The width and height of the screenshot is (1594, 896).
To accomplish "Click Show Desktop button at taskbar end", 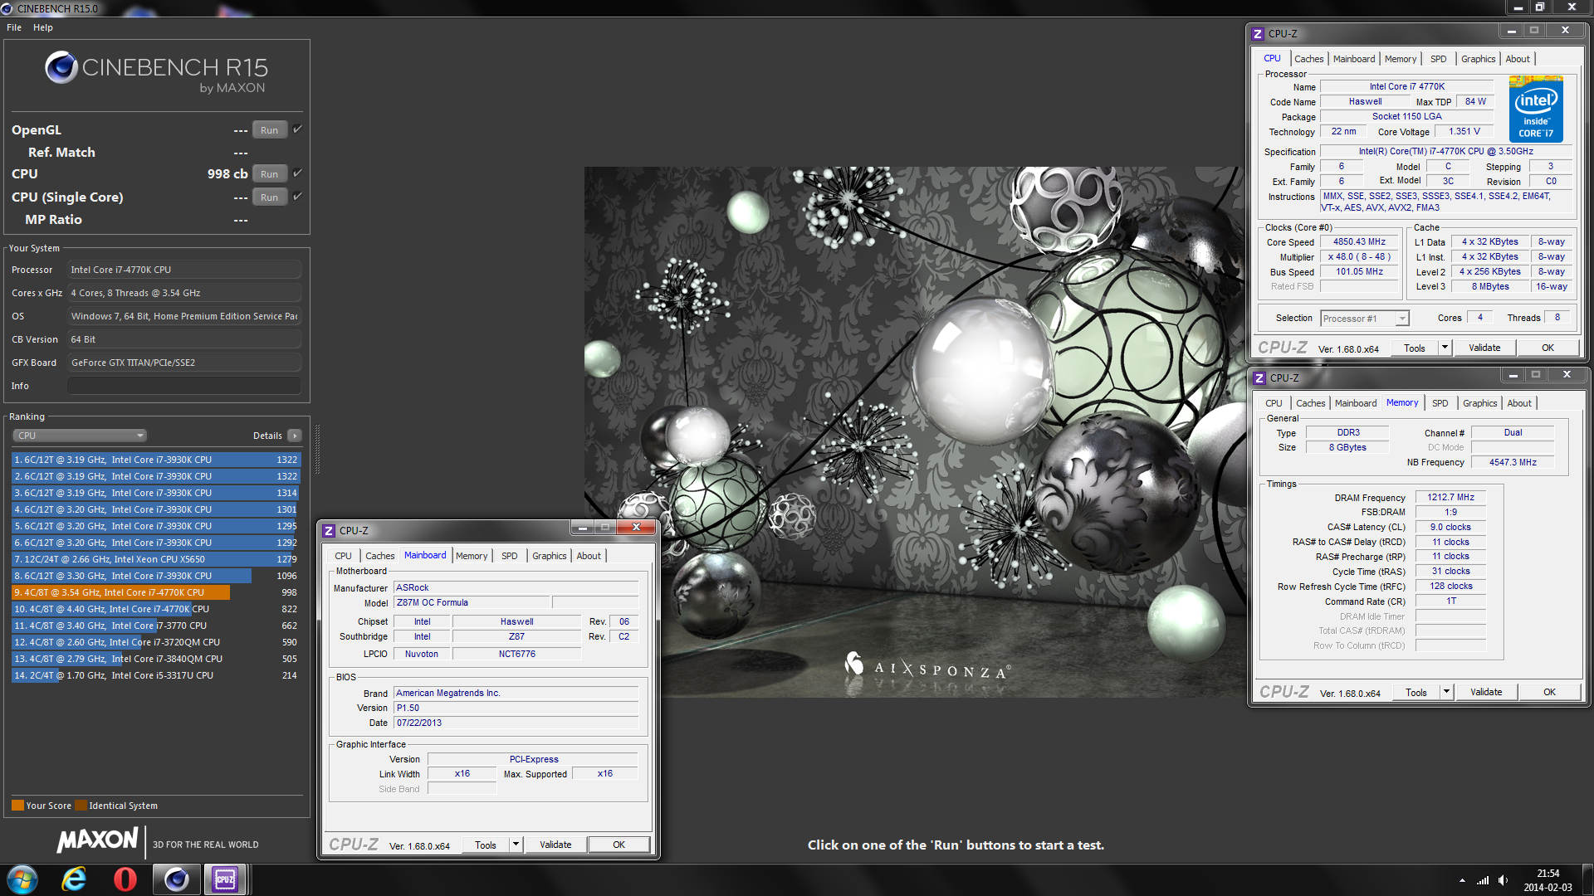I will [x=1587, y=879].
